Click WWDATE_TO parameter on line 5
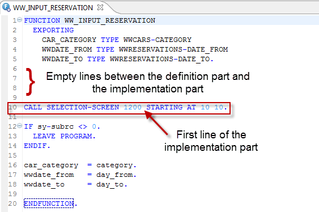 click(62, 59)
